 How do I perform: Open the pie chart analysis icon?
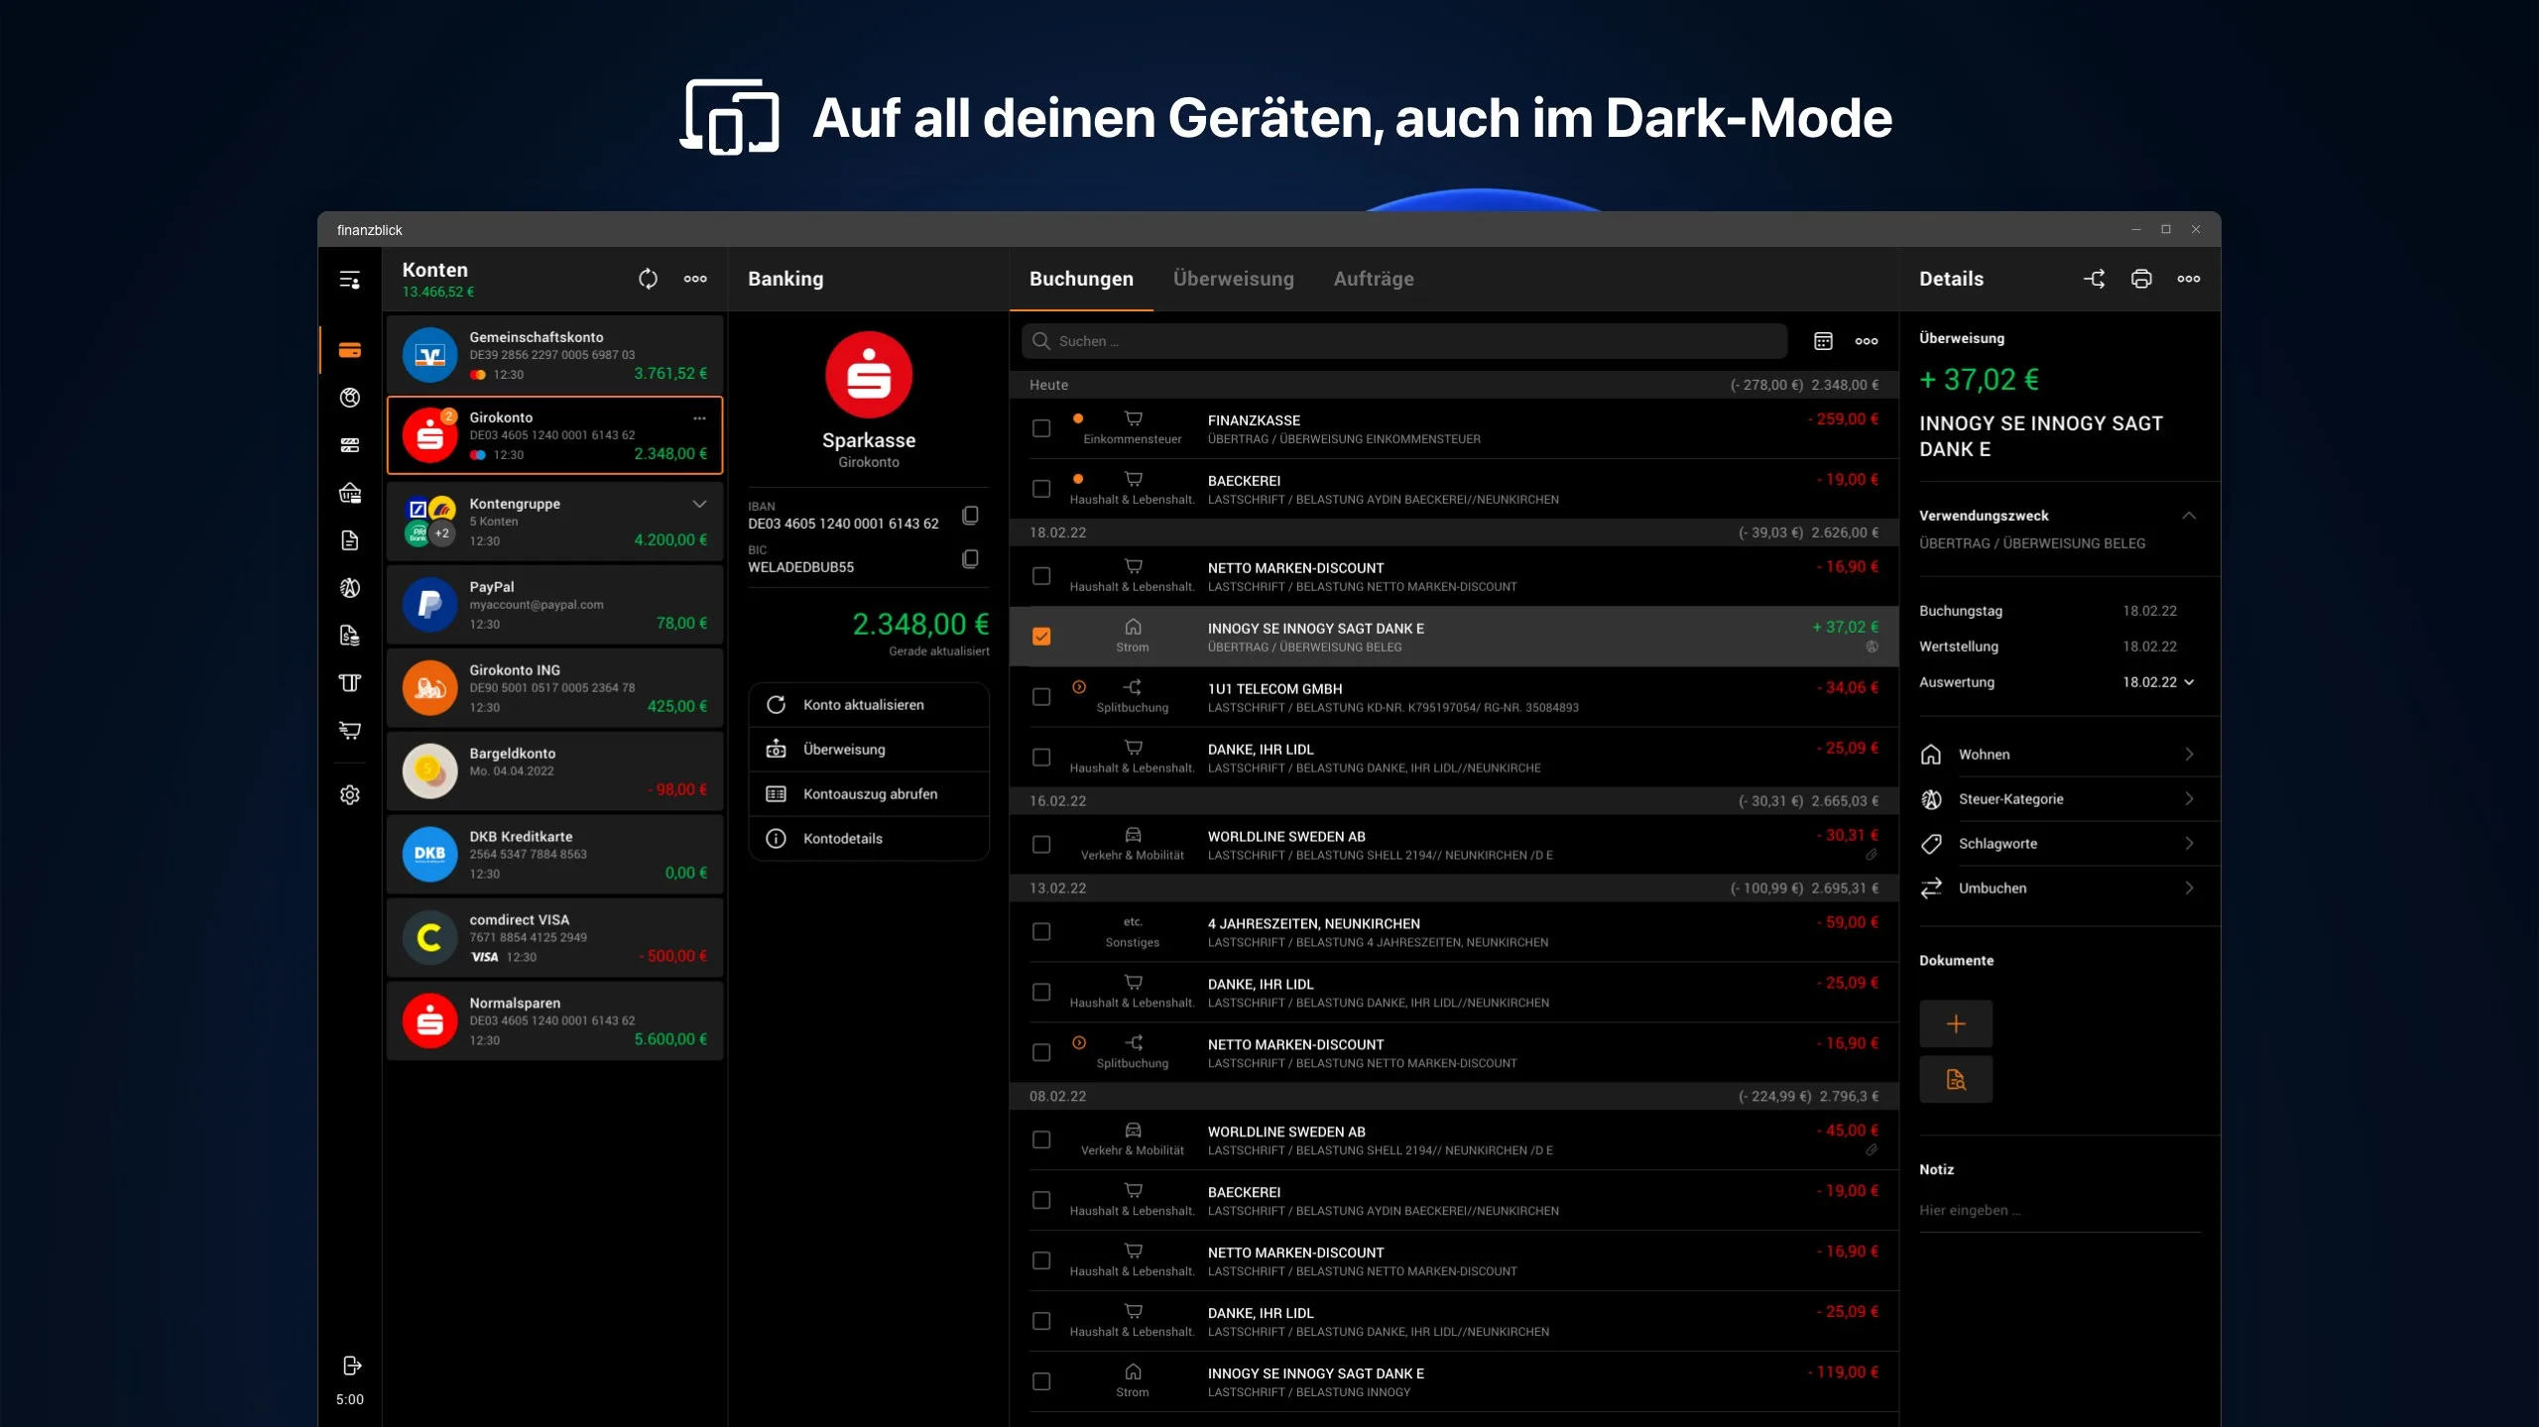click(349, 398)
